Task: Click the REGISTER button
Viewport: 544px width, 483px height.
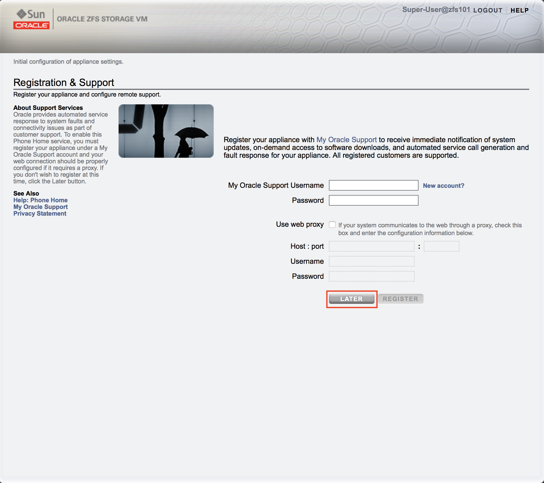Action: tap(400, 299)
